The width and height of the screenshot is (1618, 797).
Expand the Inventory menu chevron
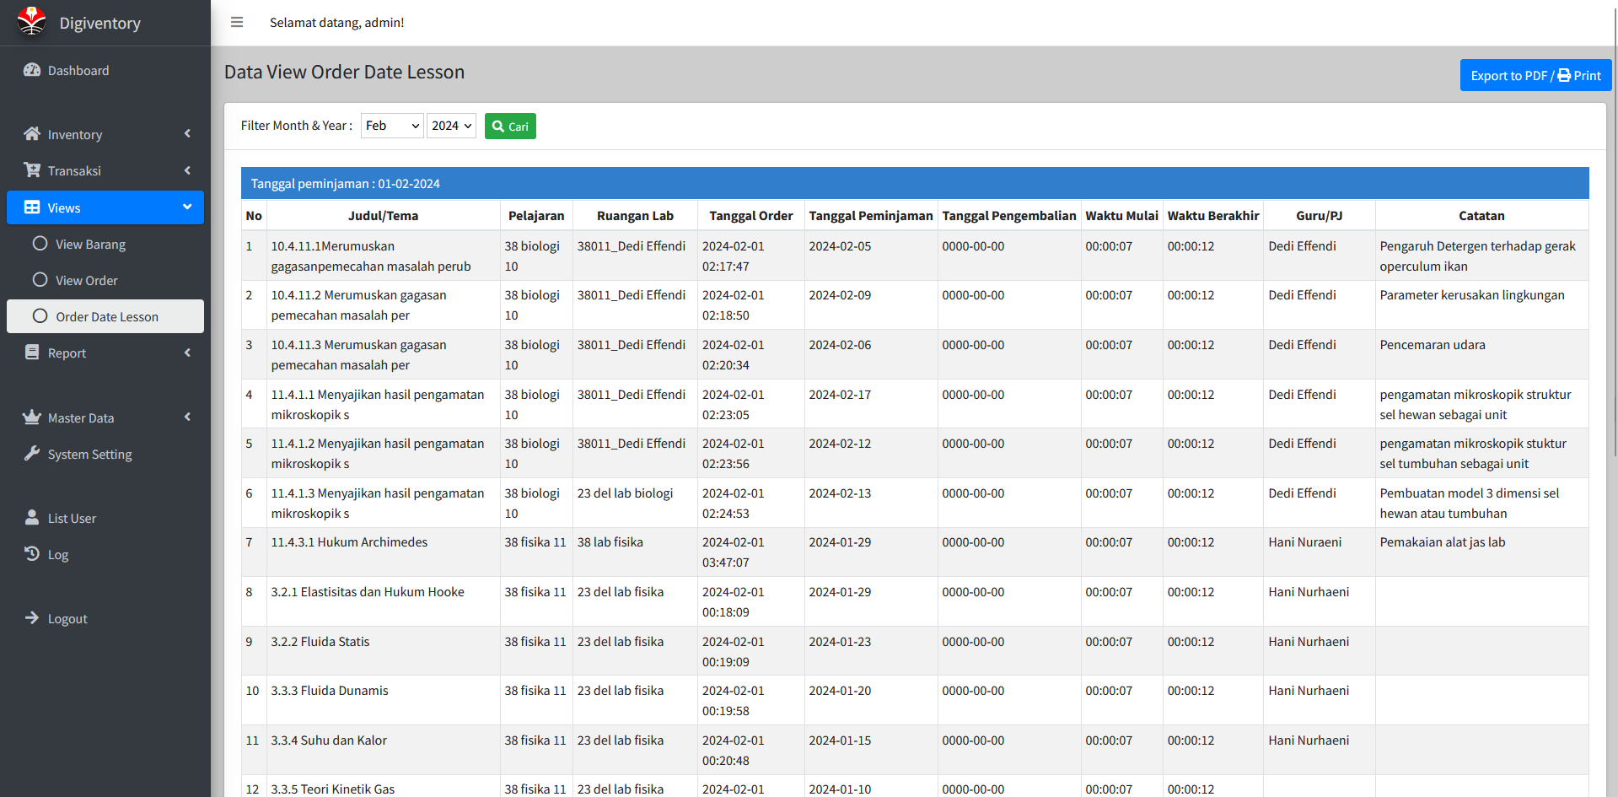[x=187, y=134]
